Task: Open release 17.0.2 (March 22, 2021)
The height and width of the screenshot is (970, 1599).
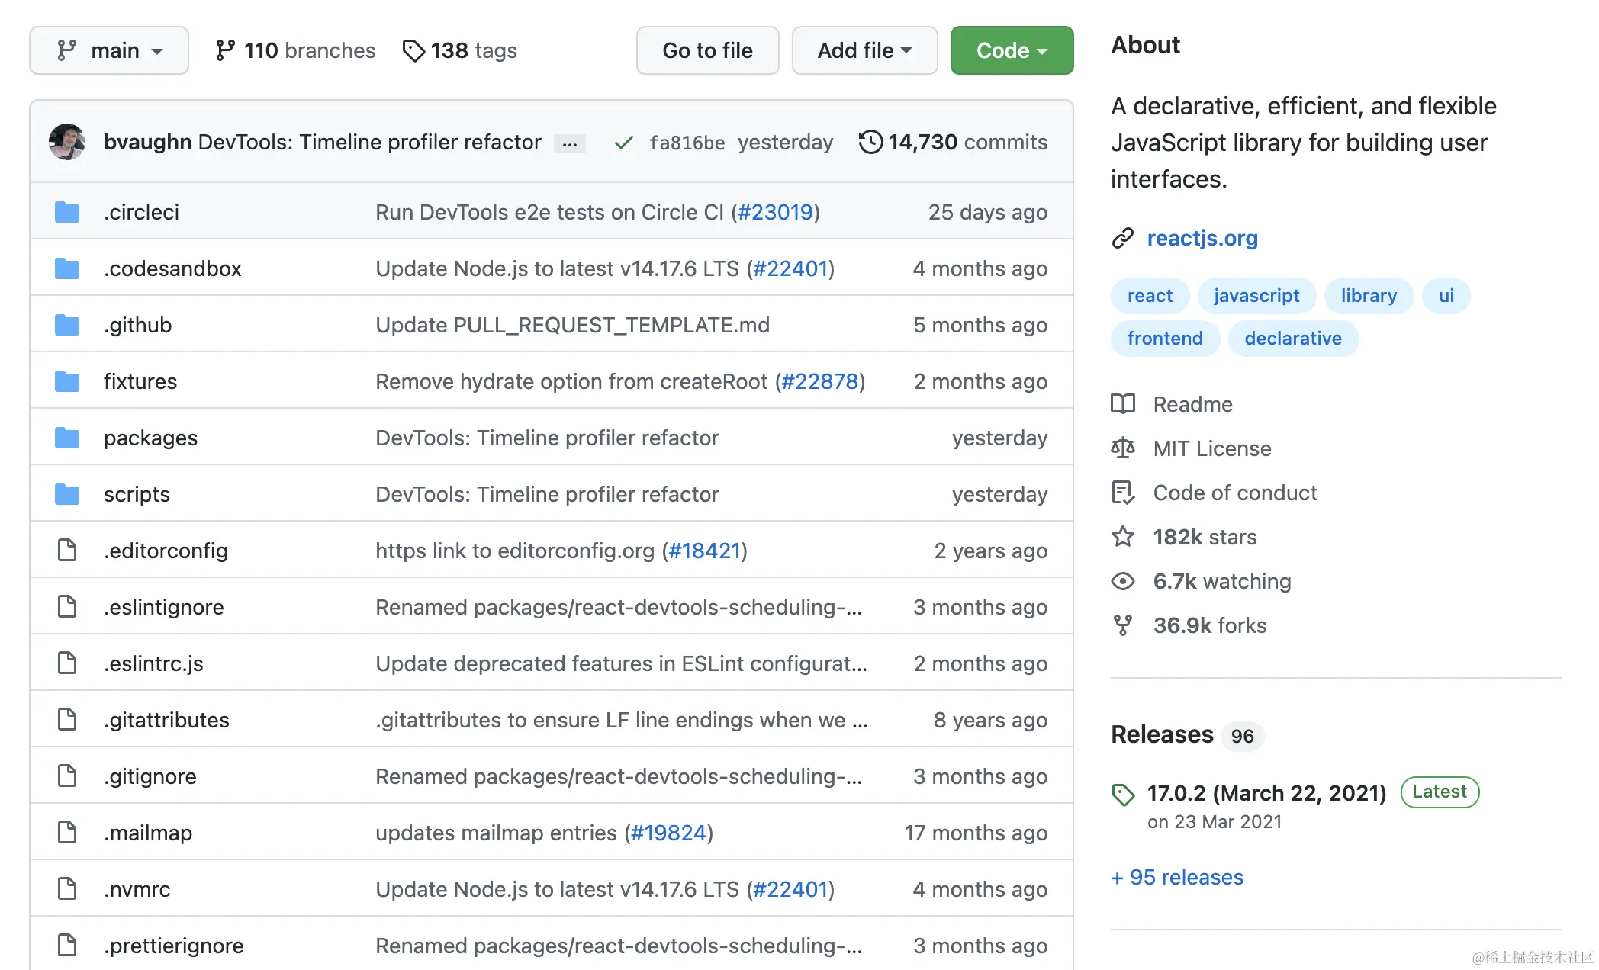Action: pyautogui.click(x=1266, y=793)
